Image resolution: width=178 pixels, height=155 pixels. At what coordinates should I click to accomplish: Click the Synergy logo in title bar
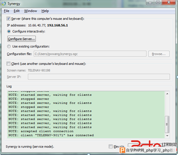point(4,3)
